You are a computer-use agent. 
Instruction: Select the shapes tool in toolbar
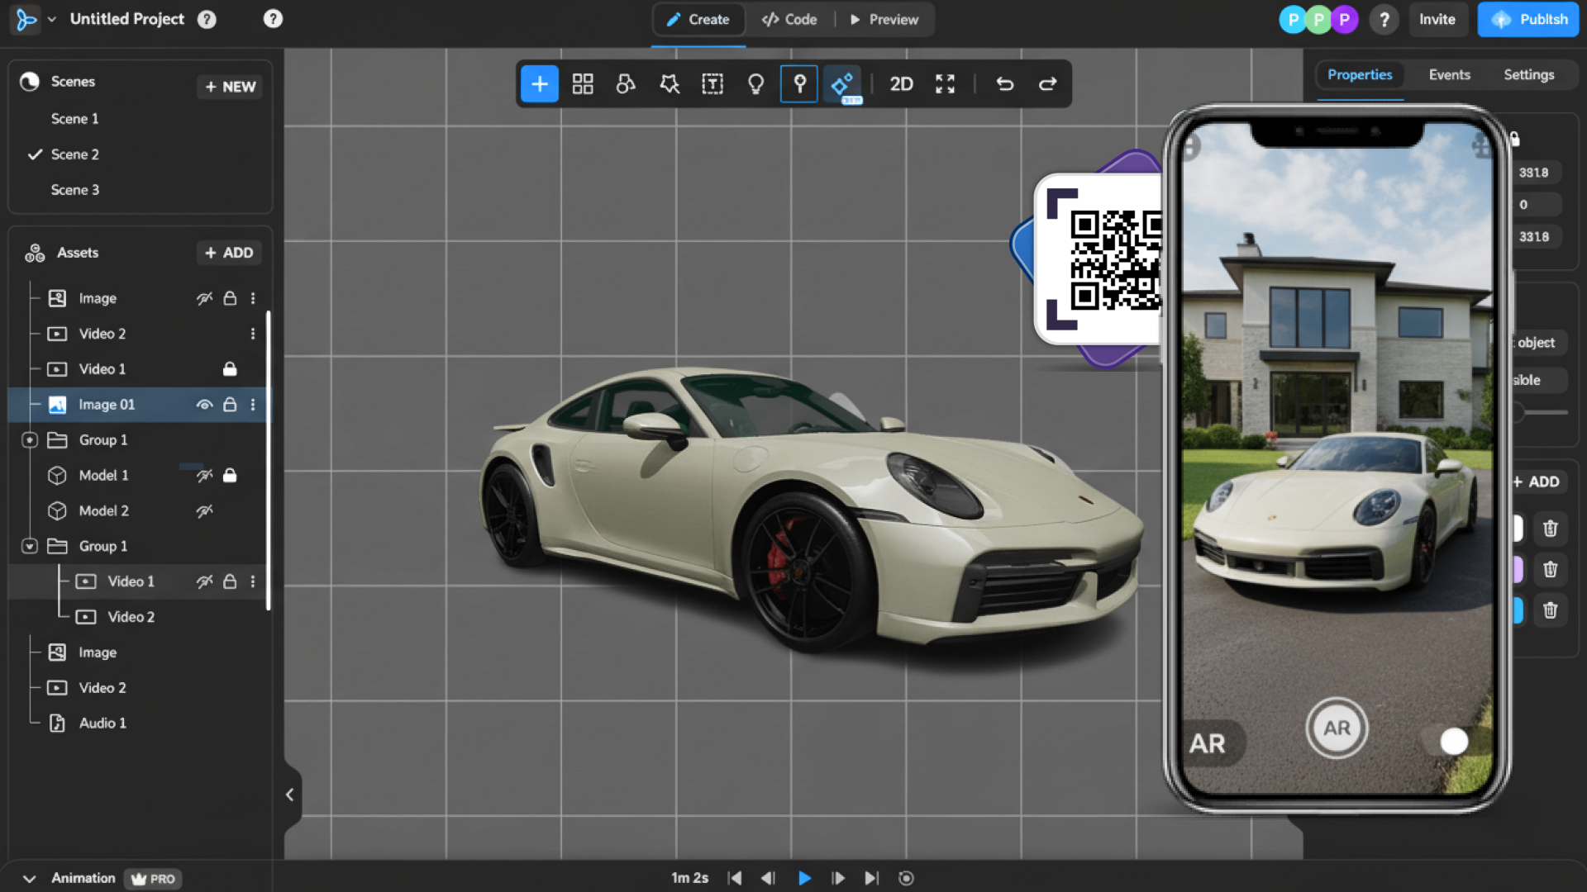pyautogui.click(x=626, y=84)
